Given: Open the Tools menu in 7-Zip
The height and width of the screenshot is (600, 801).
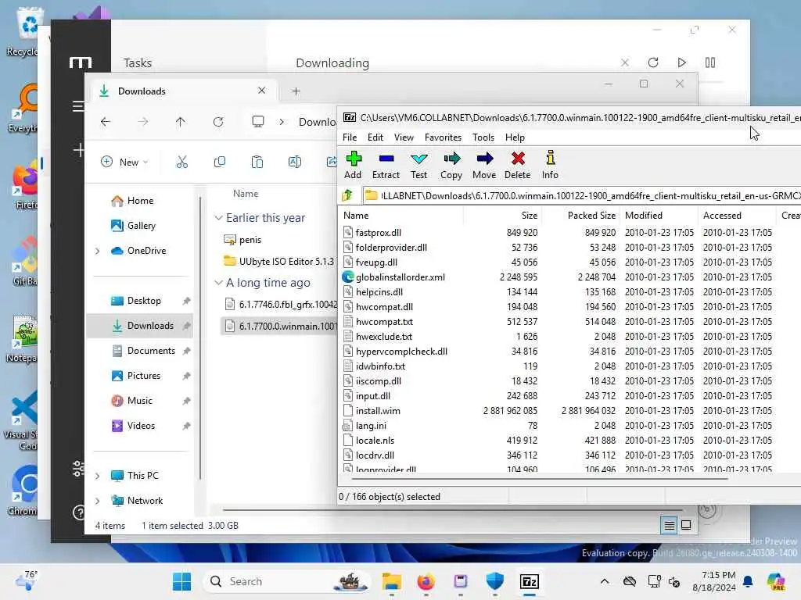Looking at the screenshot, I should [x=483, y=137].
